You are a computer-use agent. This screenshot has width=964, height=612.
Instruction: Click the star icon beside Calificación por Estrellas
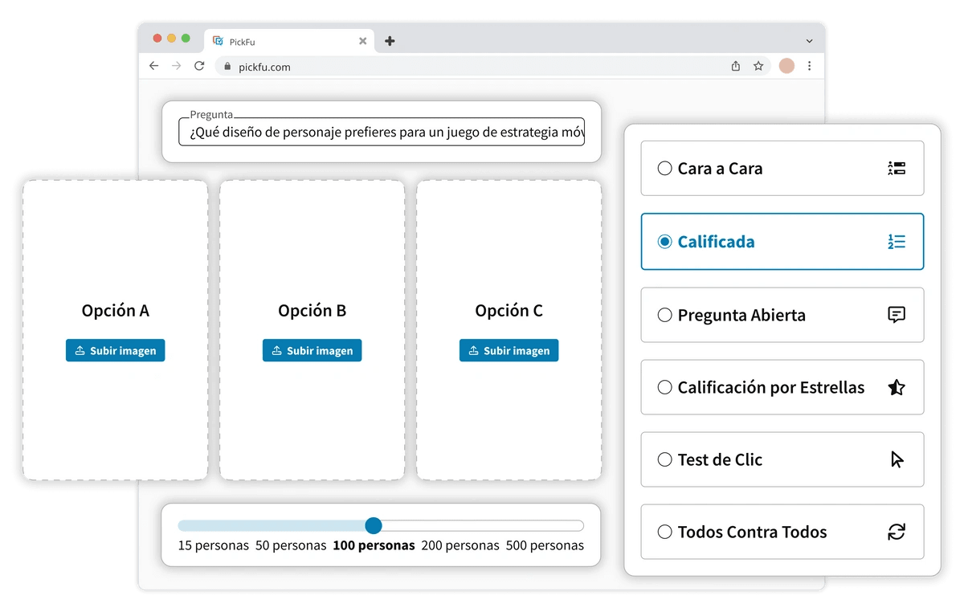click(897, 387)
